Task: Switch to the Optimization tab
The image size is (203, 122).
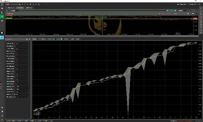Action: [29, 8]
